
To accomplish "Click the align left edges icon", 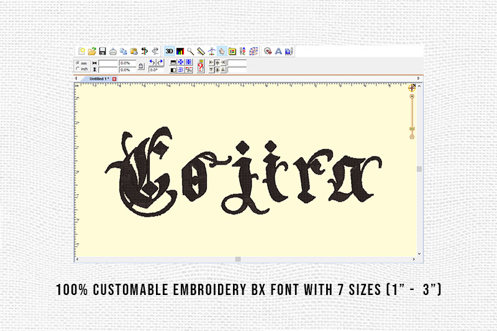I will [x=211, y=62].
